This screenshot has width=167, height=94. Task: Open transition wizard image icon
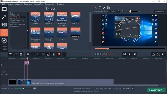[49, 54]
